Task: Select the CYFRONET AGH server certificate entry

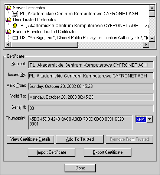Action: (79, 14)
